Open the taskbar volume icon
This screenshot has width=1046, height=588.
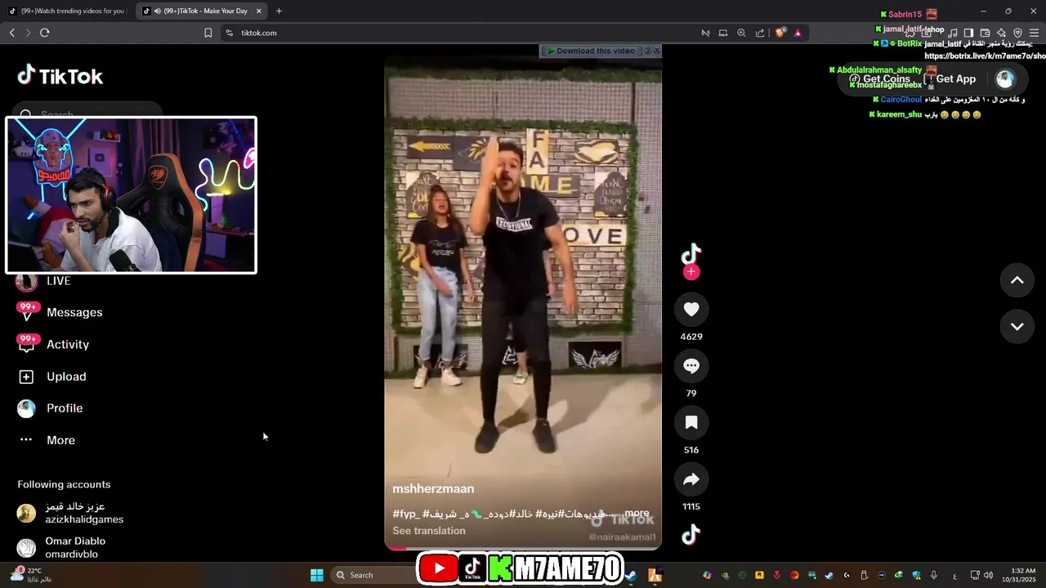[x=988, y=575]
